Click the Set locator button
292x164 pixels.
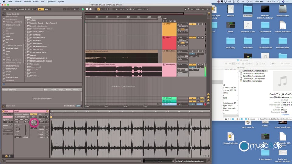click(x=165, y=19)
